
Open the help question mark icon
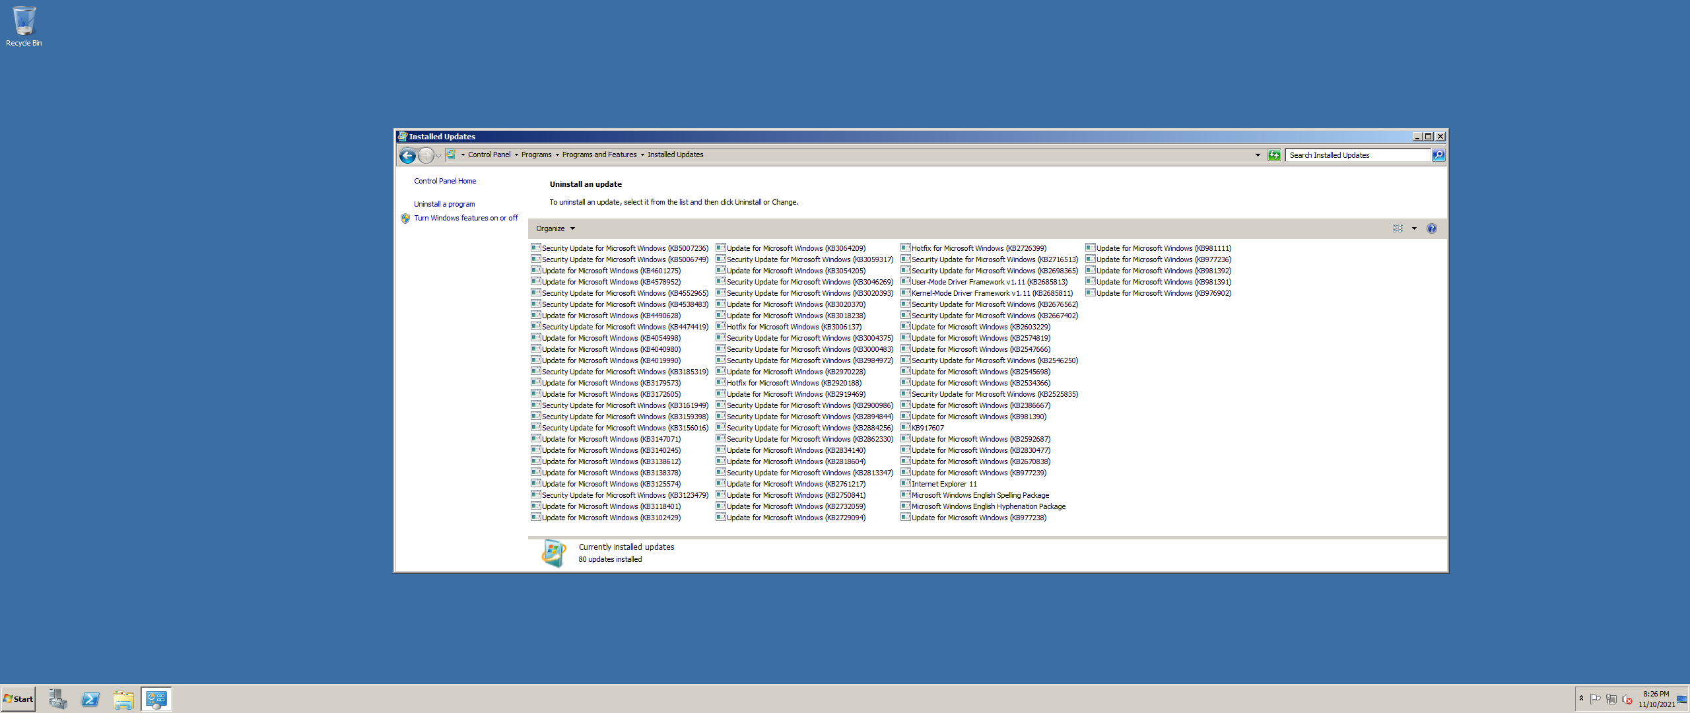pyautogui.click(x=1431, y=228)
